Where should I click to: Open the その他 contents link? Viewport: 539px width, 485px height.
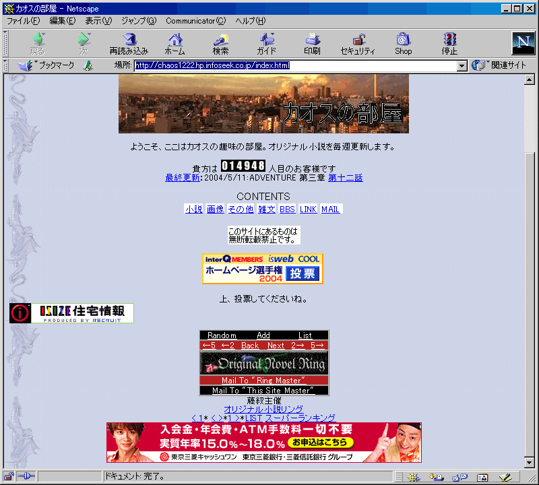pos(241,209)
